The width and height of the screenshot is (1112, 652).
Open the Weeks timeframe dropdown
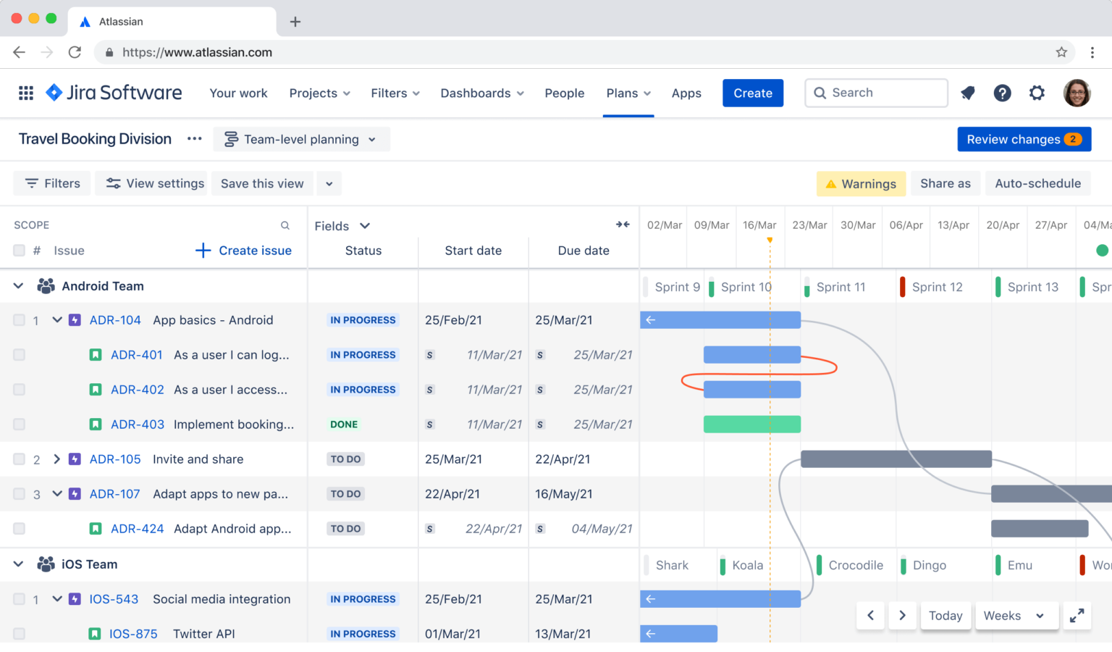(1016, 615)
